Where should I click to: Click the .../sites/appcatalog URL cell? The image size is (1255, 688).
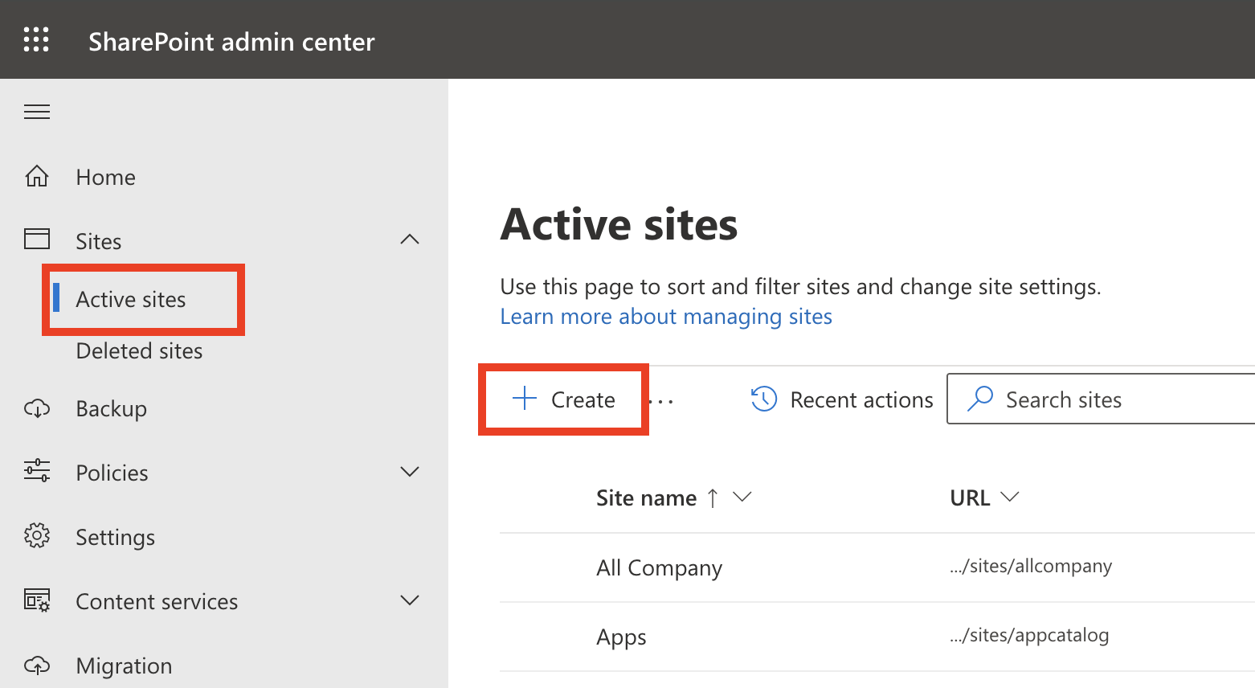[x=1029, y=635]
